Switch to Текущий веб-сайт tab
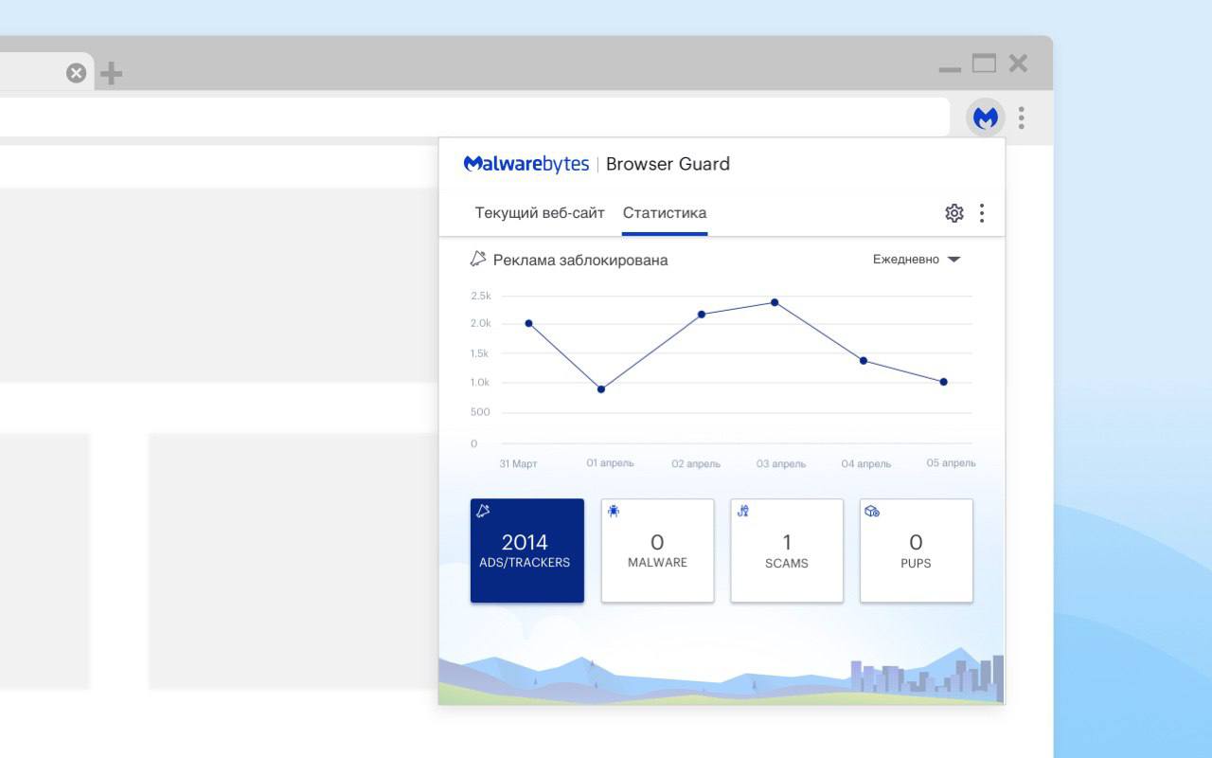The image size is (1212, 758). [539, 213]
